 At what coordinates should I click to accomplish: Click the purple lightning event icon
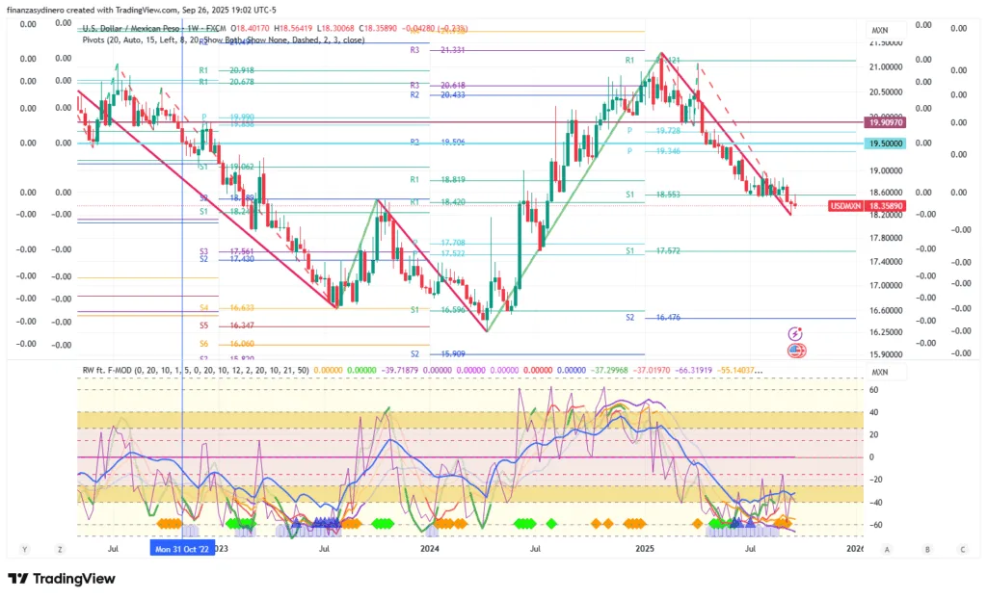point(796,333)
